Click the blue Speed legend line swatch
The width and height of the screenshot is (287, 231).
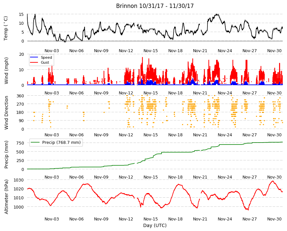click(x=34, y=57)
